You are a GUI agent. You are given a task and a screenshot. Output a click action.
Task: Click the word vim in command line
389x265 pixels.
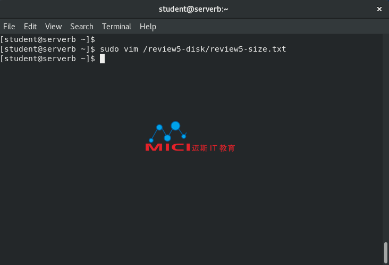pos(131,49)
